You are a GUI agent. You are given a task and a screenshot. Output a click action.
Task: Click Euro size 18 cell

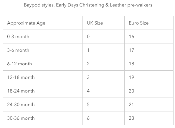point(149,64)
